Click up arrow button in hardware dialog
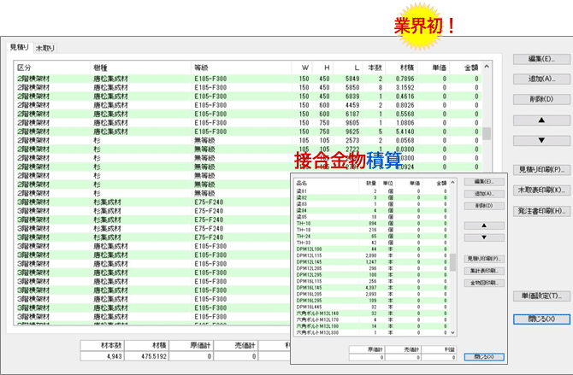Image resolution: width=573 pixels, height=375 pixels. point(483,226)
